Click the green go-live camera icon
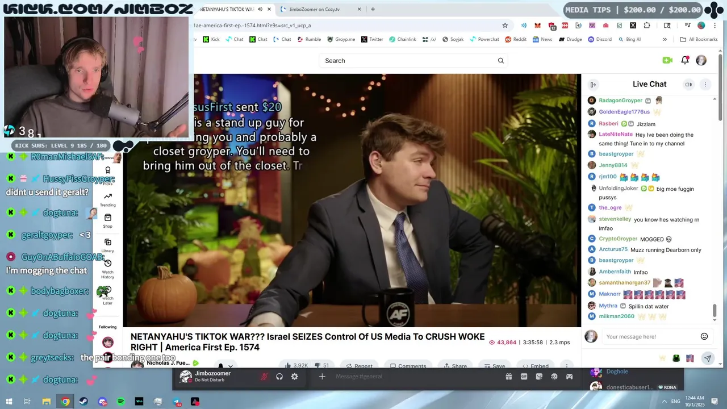727x409 pixels. [667, 60]
